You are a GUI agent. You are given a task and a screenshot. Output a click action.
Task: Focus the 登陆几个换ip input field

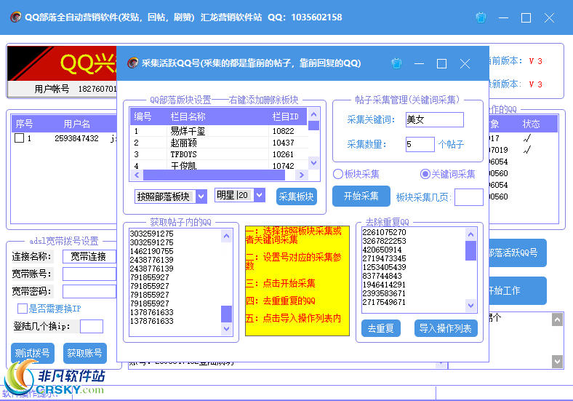coord(92,326)
